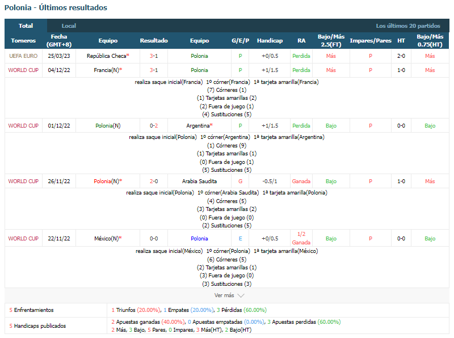This screenshot has width=454, height=338.
Task: Select the Handicap column header
Action: pyautogui.click(x=270, y=40)
